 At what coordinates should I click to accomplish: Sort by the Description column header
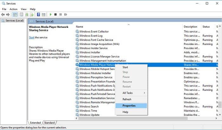192,27
